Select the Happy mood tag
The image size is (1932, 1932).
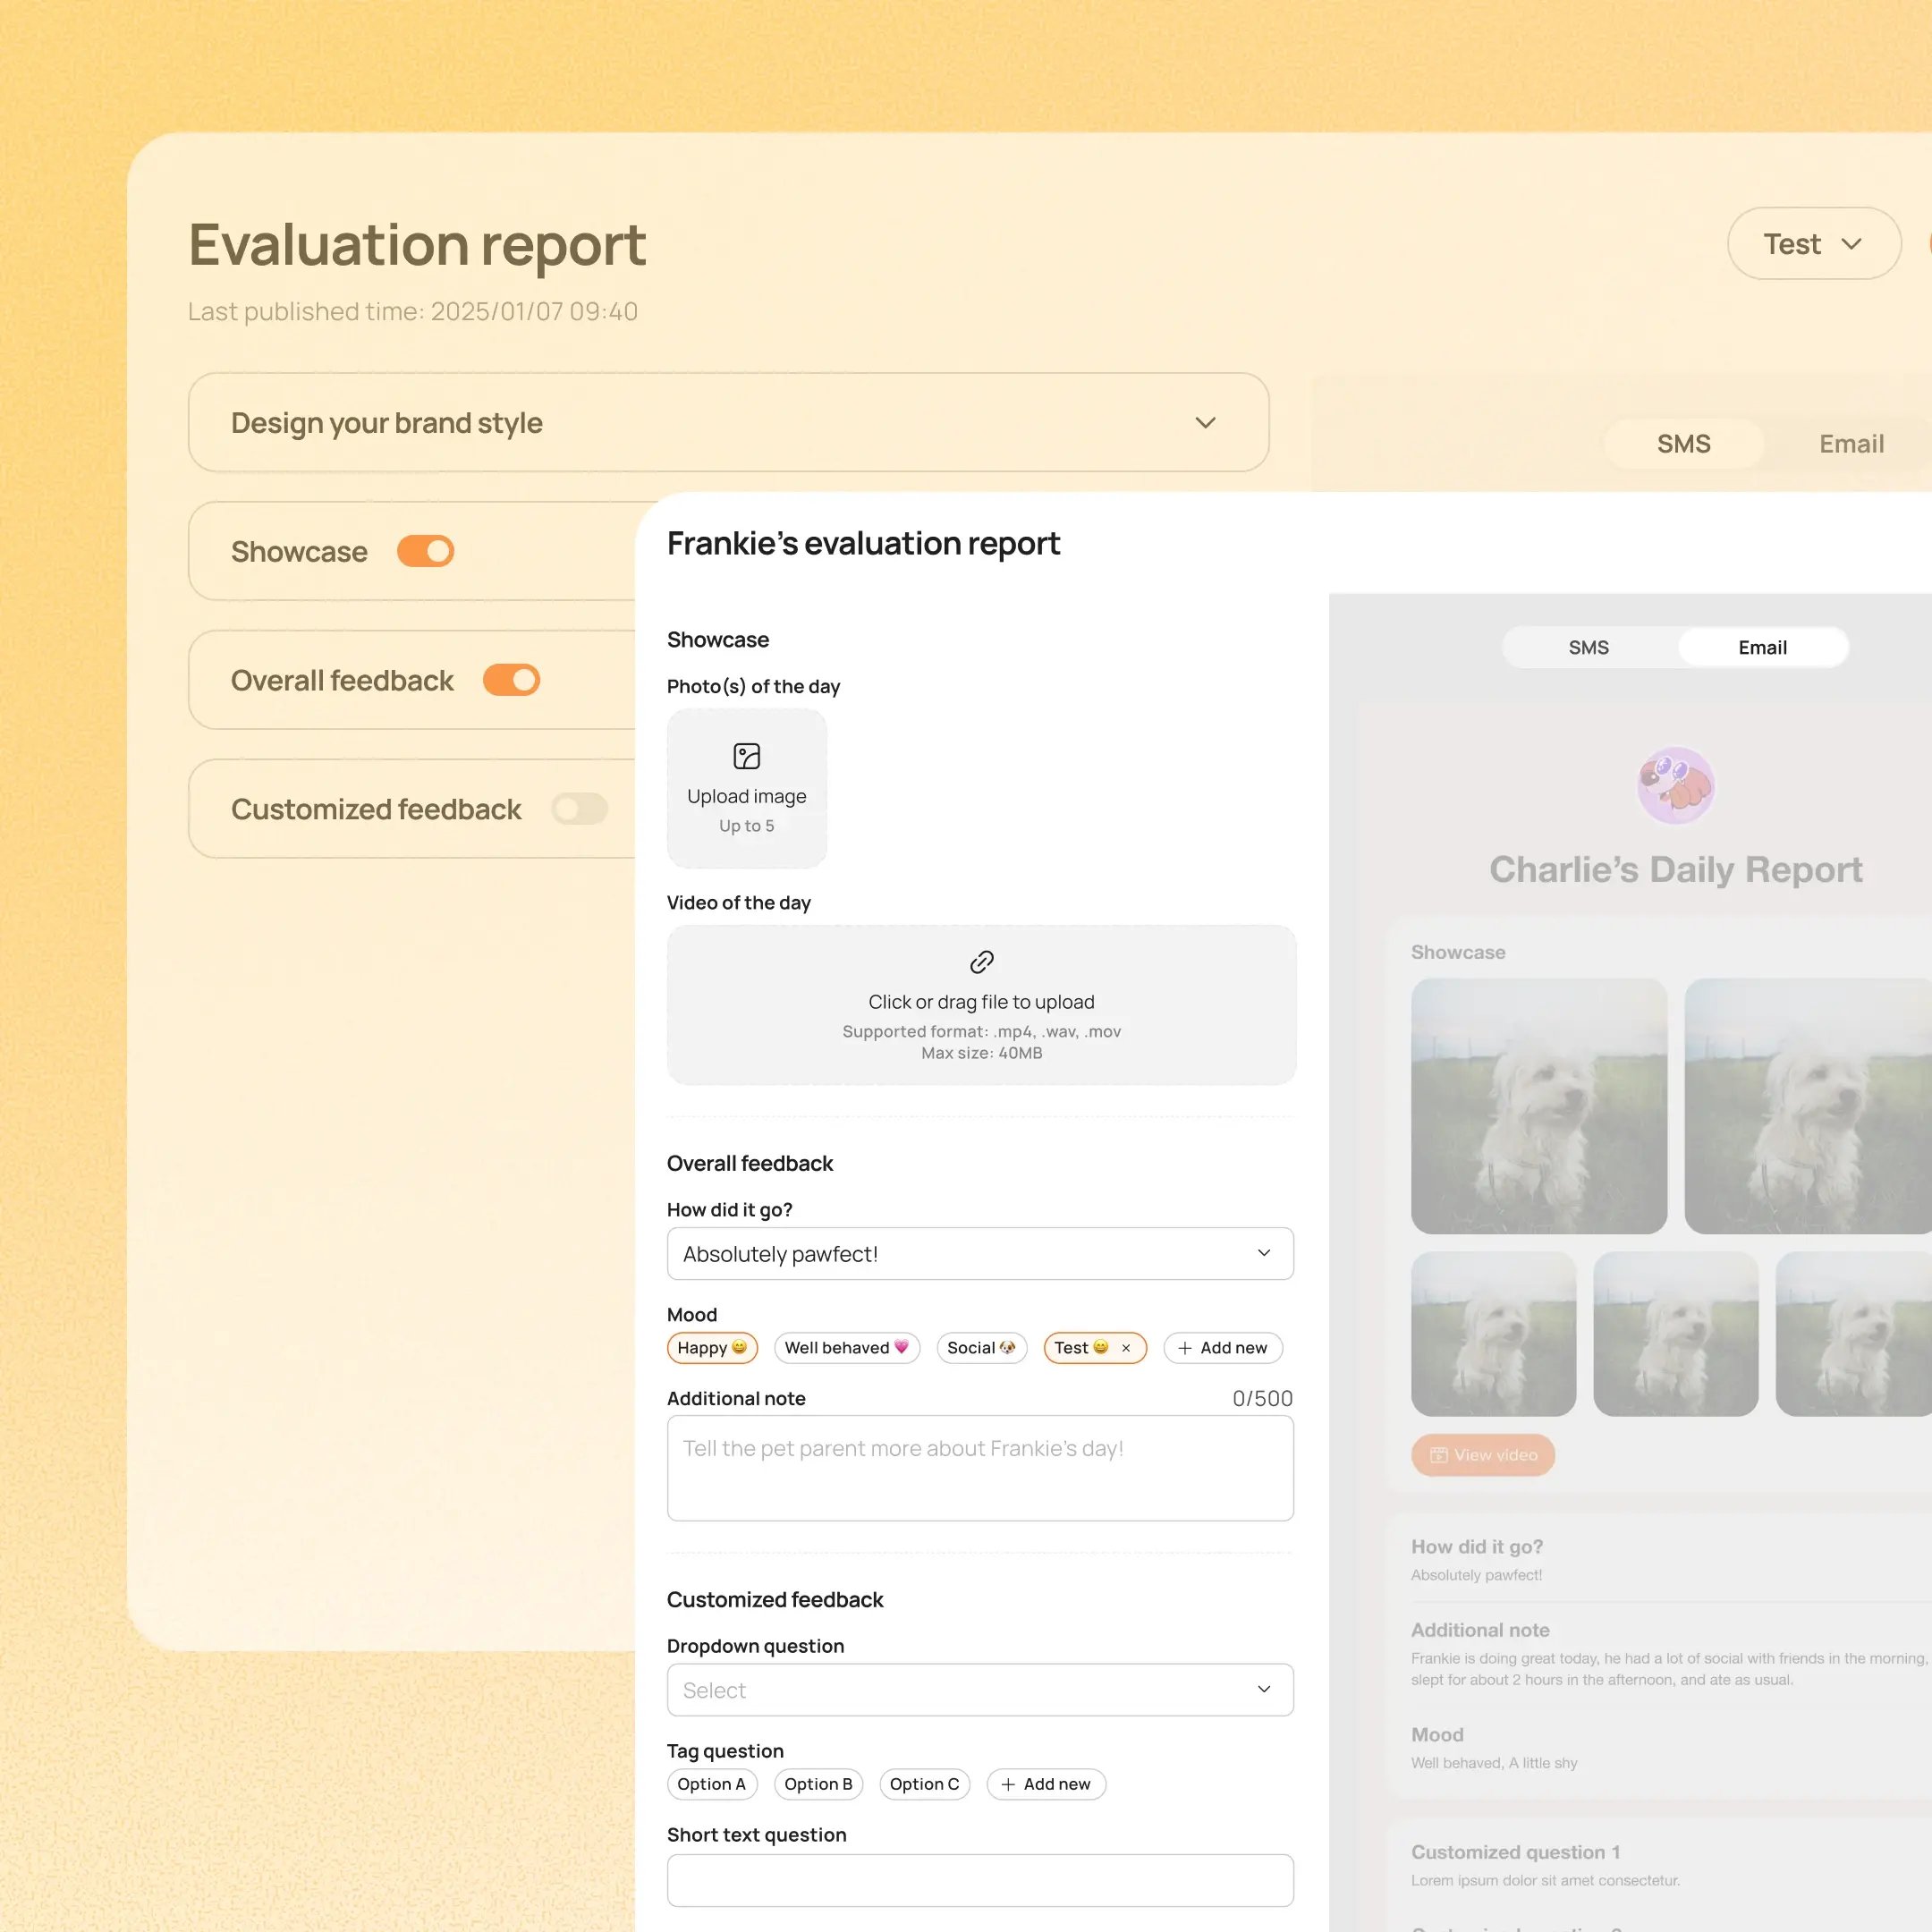pyautogui.click(x=712, y=1348)
